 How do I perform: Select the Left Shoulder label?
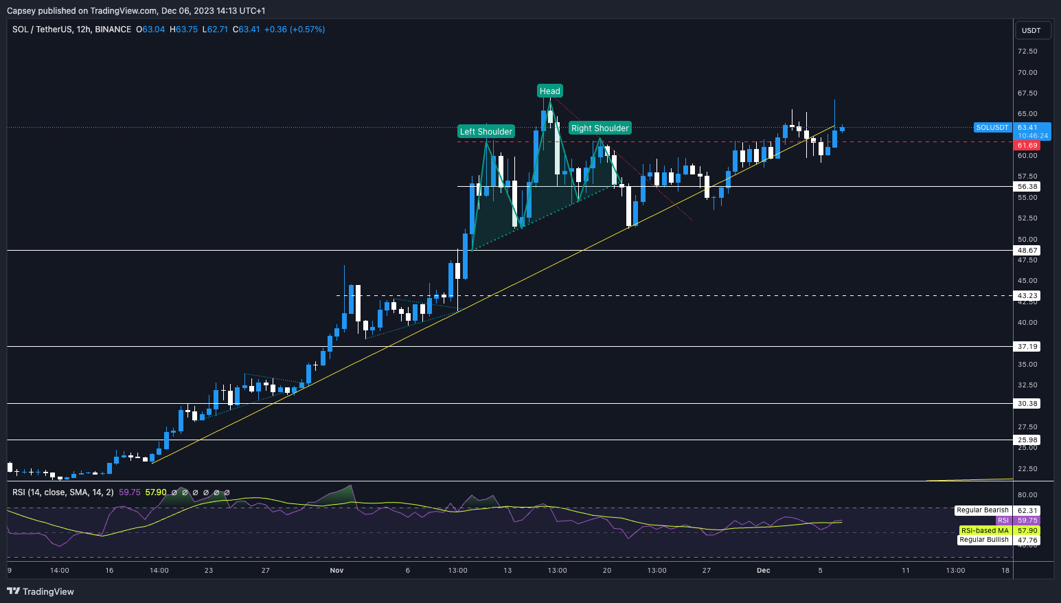pos(486,131)
